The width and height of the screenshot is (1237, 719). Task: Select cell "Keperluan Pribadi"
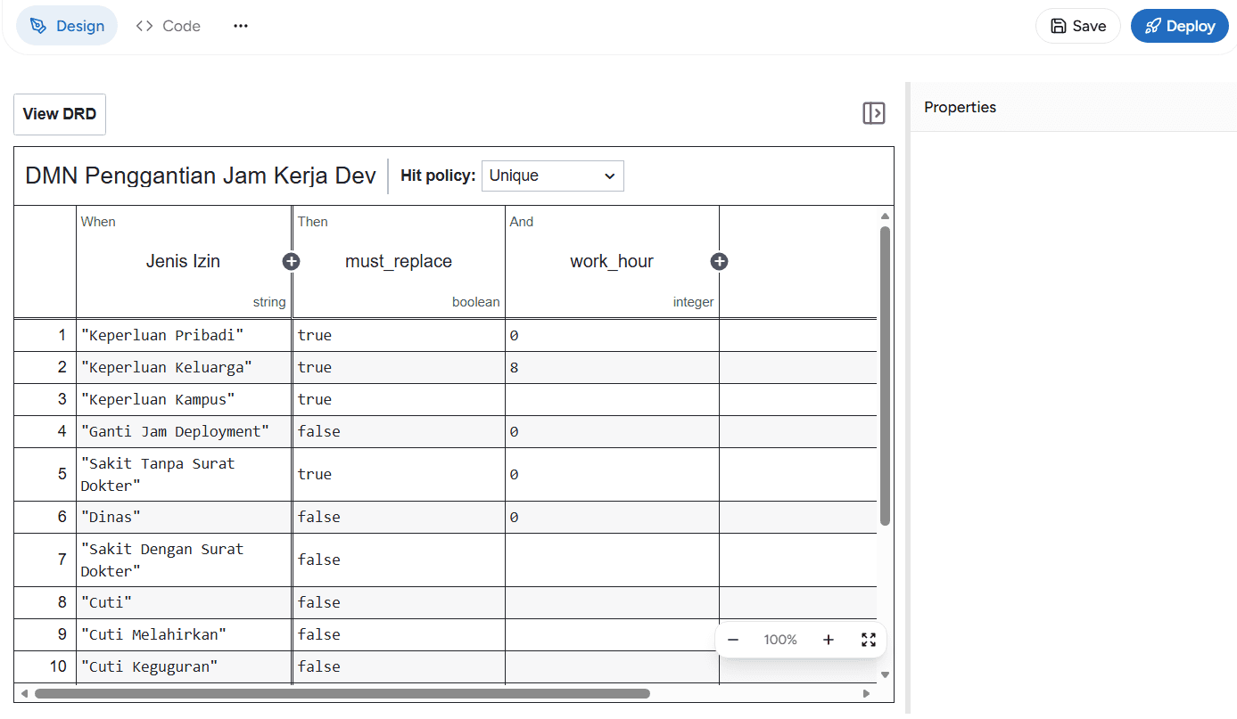(x=184, y=336)
